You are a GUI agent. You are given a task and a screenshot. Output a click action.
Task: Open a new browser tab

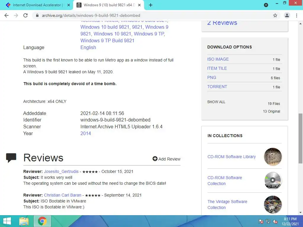151,5
